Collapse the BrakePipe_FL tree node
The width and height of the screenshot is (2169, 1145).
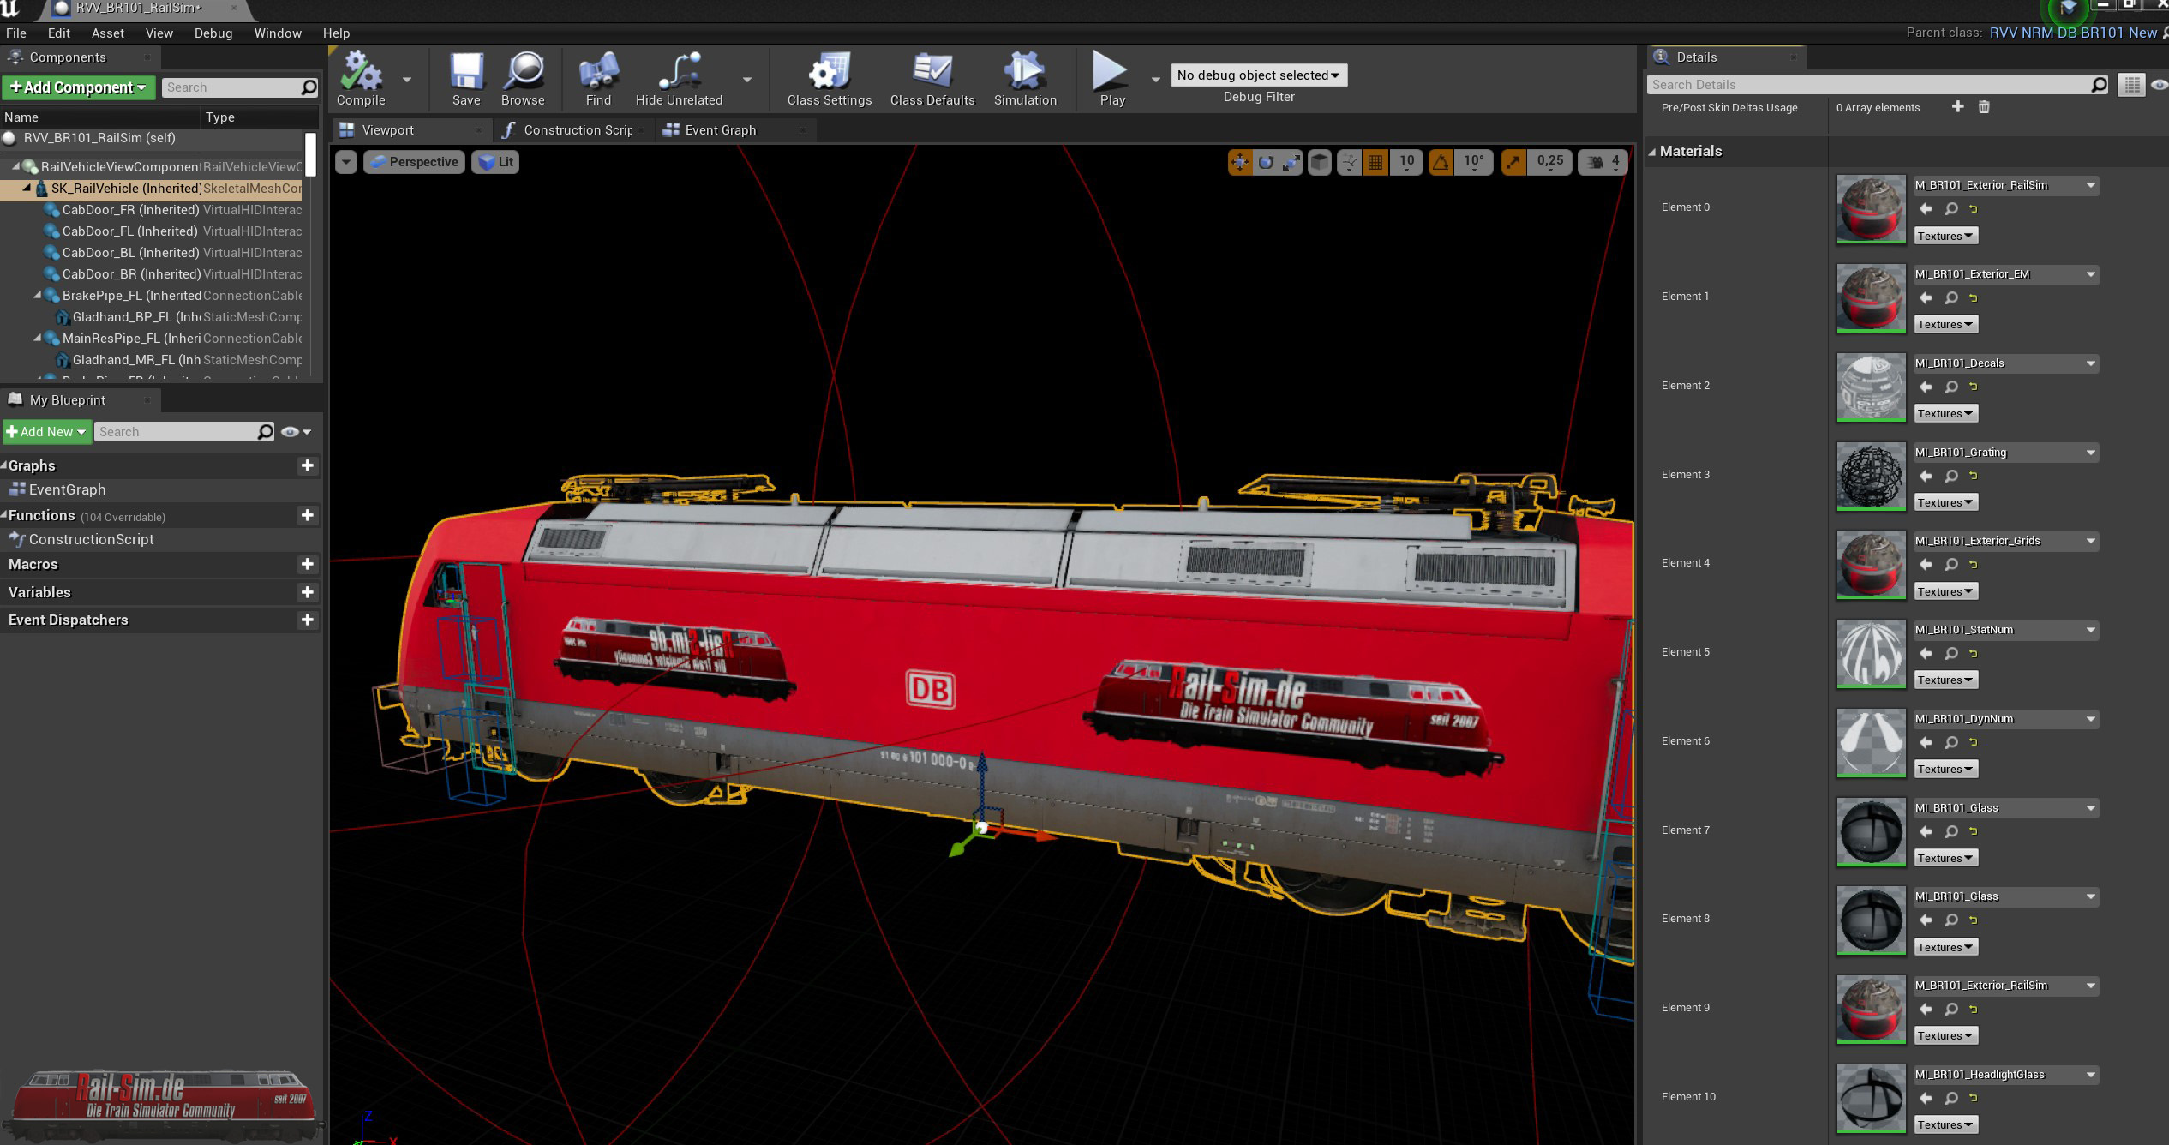(x=38, y=295)
